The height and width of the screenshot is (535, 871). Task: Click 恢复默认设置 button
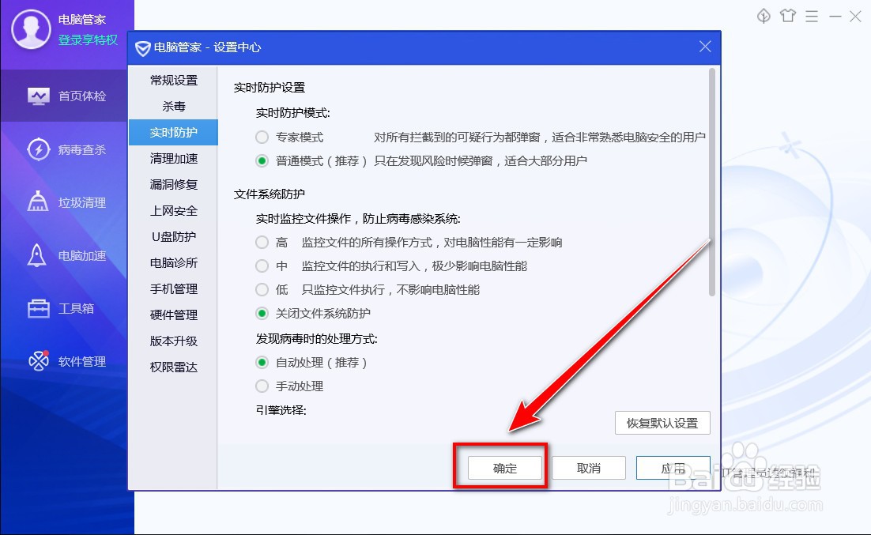pos(662,424)
